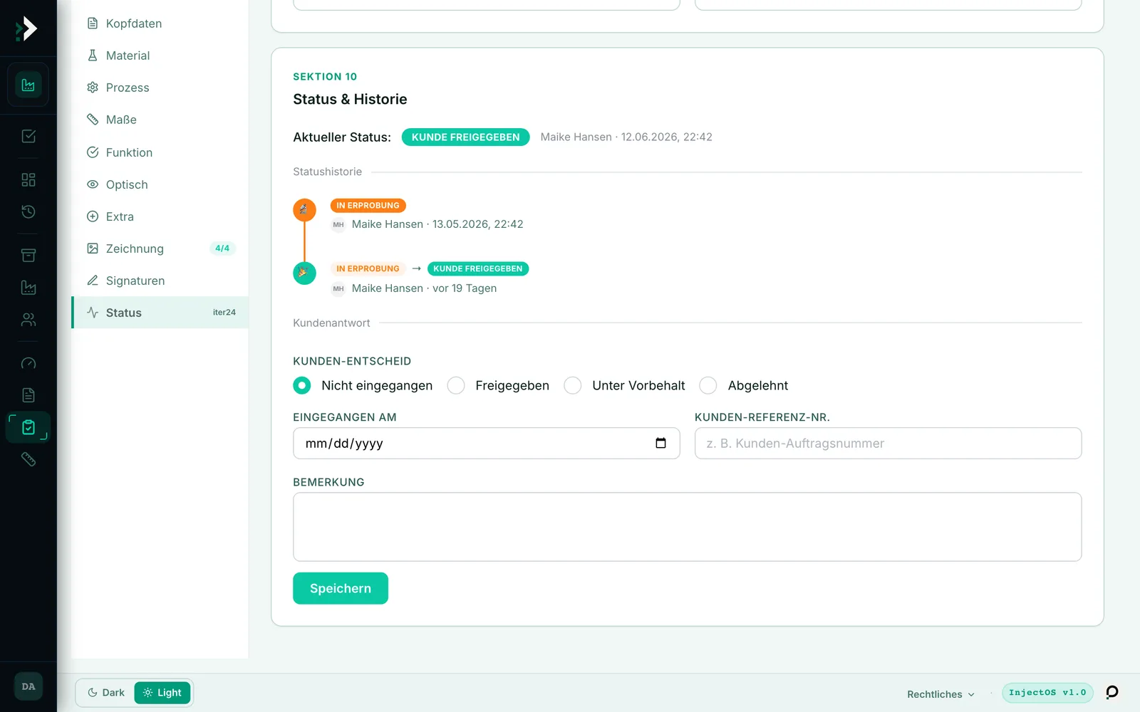Select the Abgelehnt radio option
The width and height of the screenshot is (1140, 712).
[708, 385]
